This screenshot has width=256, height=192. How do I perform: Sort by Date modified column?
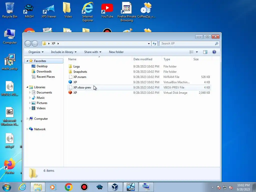(146, 59)
